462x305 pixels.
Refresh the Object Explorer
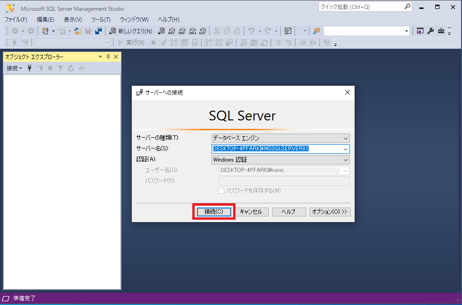coord(70,68)
